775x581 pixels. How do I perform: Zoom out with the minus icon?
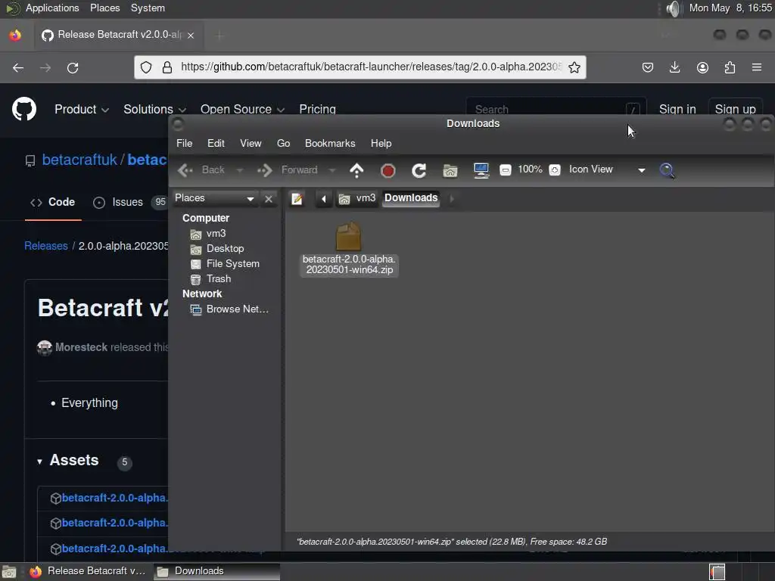[x=505, y=170]
